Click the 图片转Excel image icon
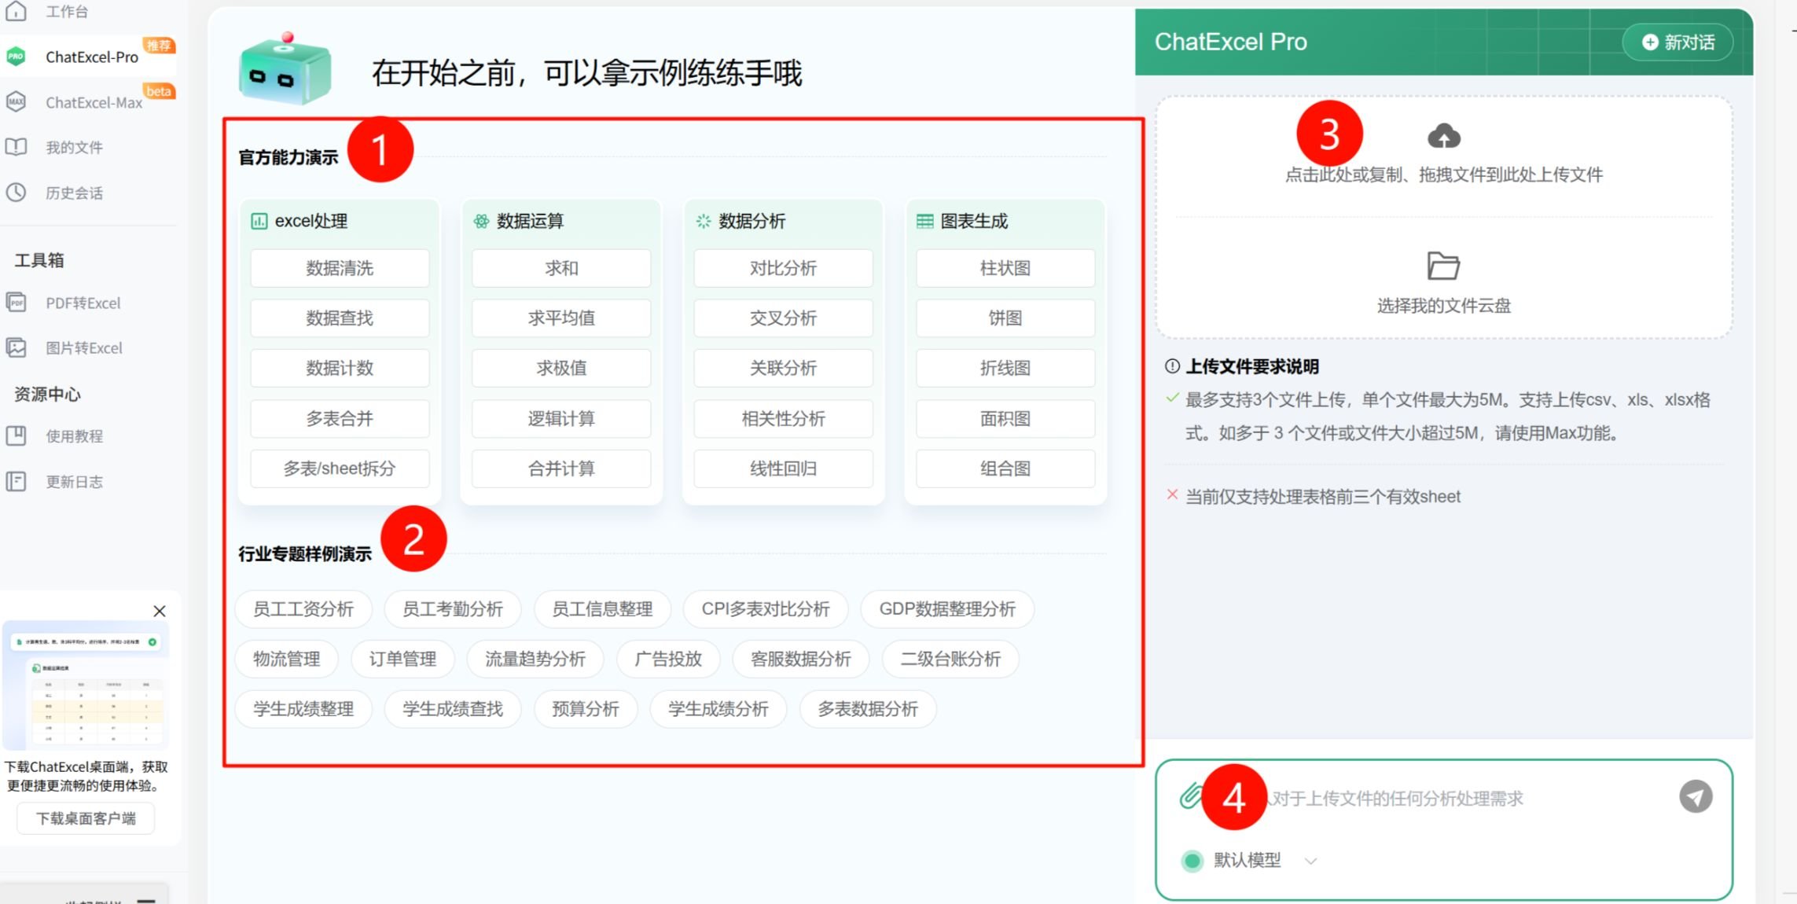Image resolution: width=1797 pixels, height=904 pixels. click(16, 347)
